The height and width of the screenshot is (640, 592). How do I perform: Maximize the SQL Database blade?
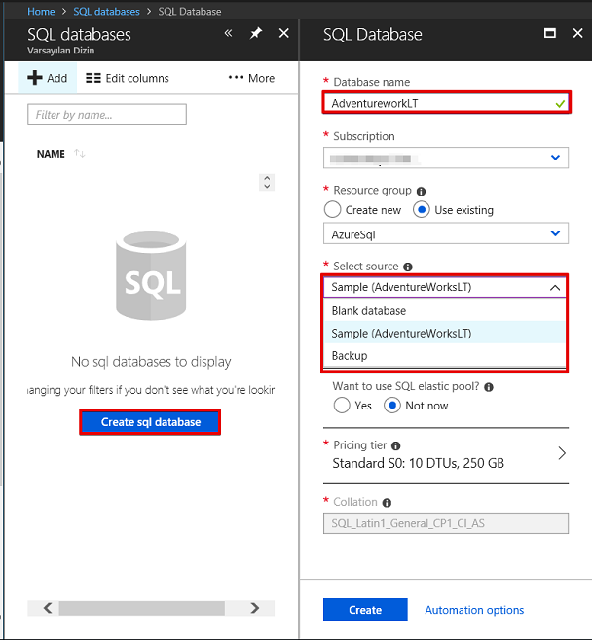[x=550, y=33]
